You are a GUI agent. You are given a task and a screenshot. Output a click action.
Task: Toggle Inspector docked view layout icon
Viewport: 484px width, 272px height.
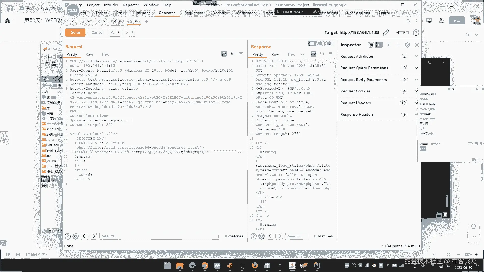tap(379, 45)
